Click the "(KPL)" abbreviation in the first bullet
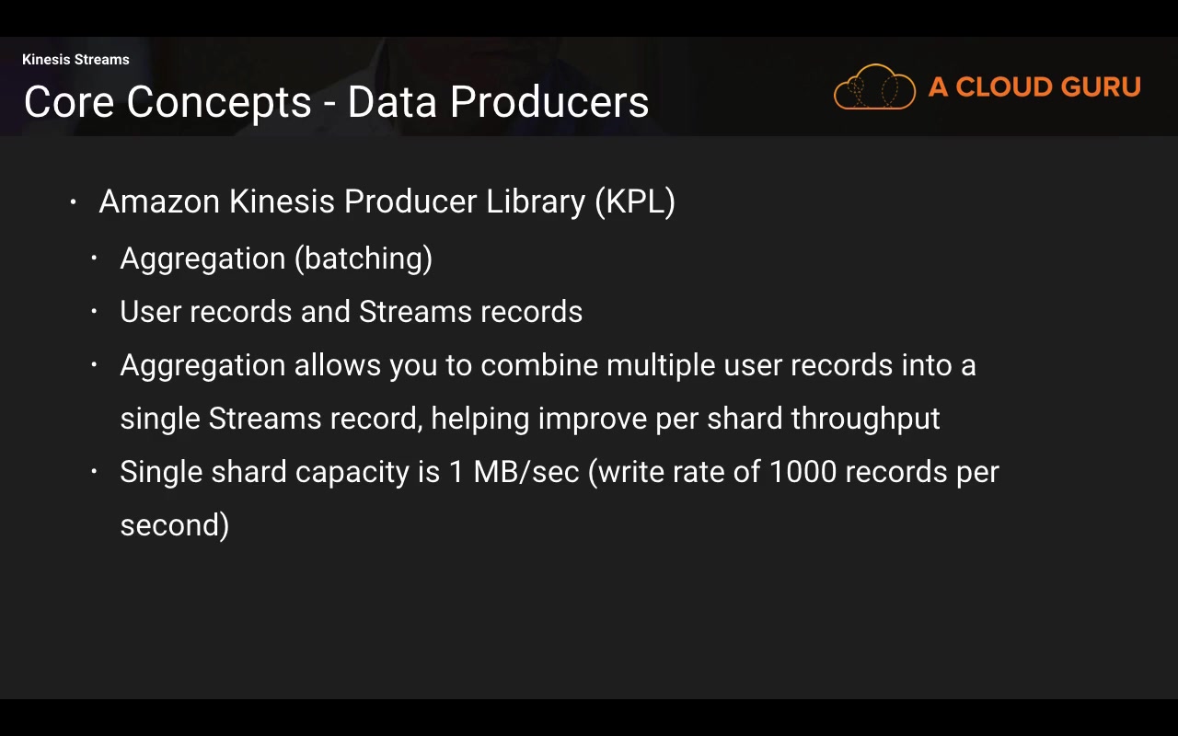 coord(634,201)
